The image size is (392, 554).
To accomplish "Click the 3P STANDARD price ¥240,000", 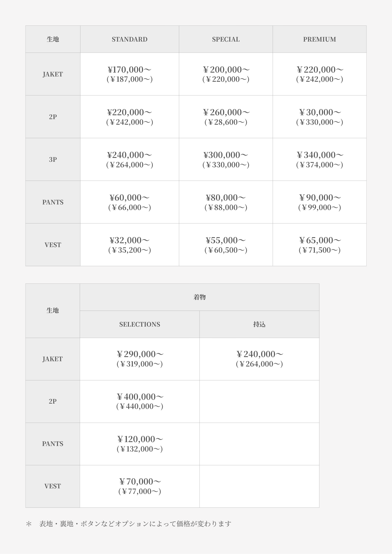I will (129, 155).
